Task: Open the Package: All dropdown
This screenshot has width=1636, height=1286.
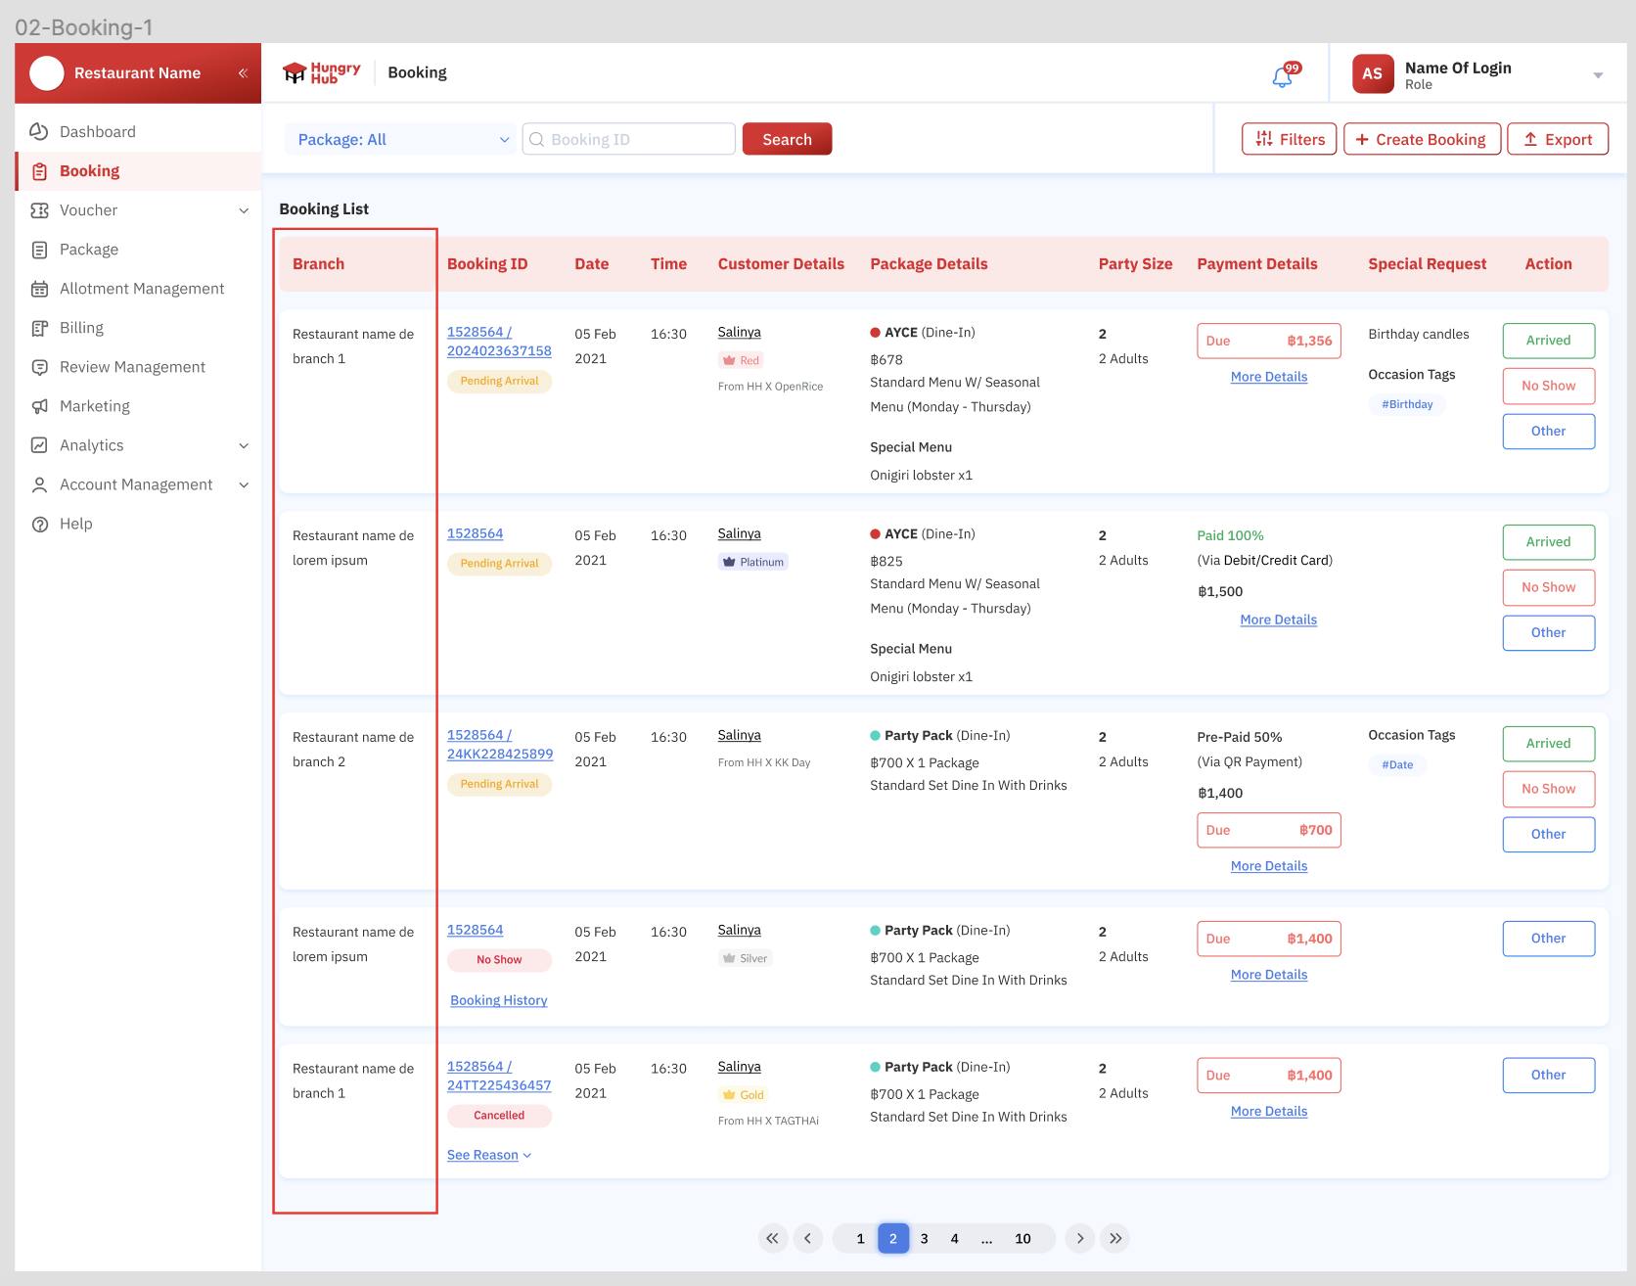Action: pos(400,139)
